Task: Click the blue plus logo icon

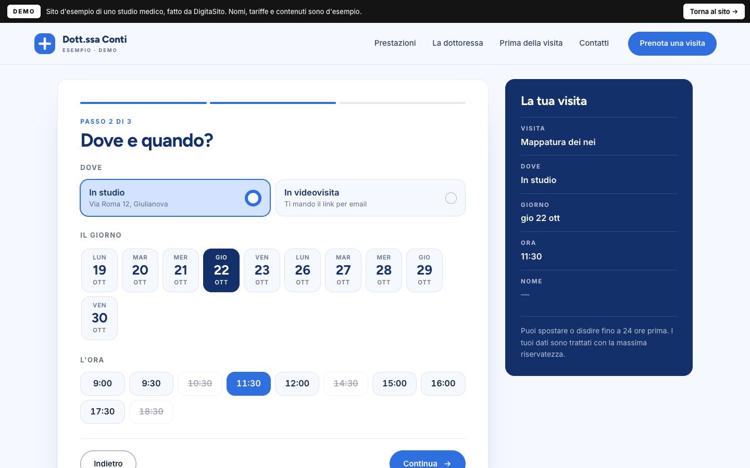Action: pyautogui.click(x=45, y=44)
